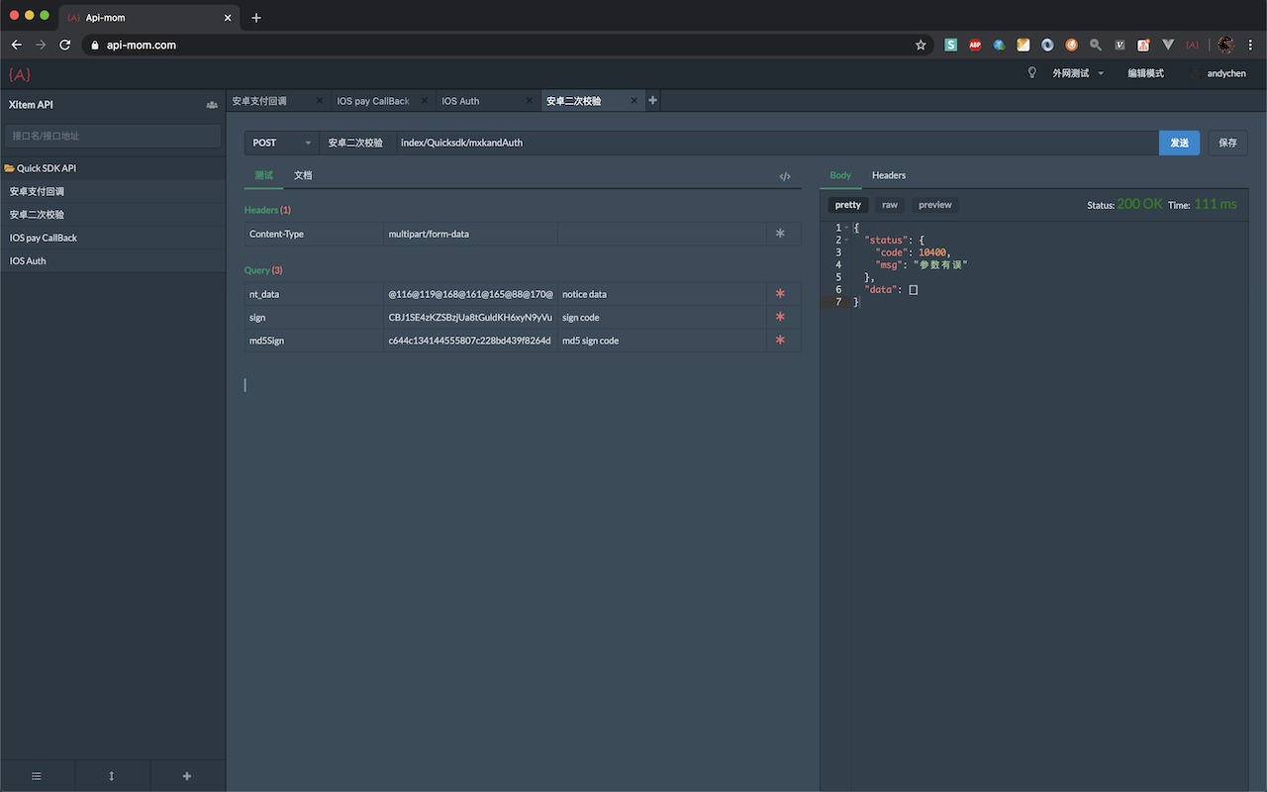This screenshot has height=792, width=1267.
Task: Collapse the JSON root object at line 1
Action: tap(846, 228)
